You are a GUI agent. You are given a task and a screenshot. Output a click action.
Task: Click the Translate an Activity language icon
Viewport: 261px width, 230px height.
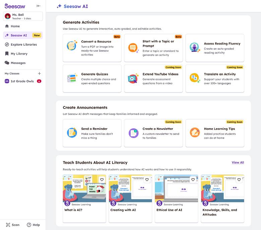click(x=195, y=78)
